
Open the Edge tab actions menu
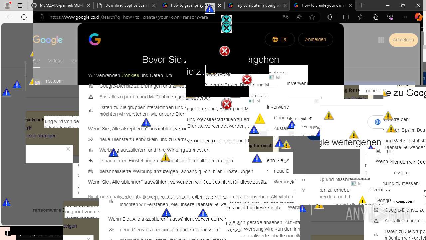pos(20,5)
